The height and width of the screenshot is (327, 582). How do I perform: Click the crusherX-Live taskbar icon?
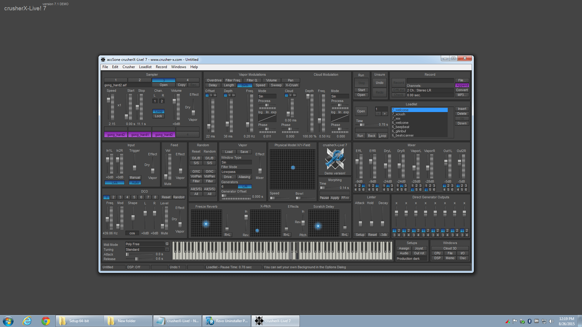(x=277, y=321)
